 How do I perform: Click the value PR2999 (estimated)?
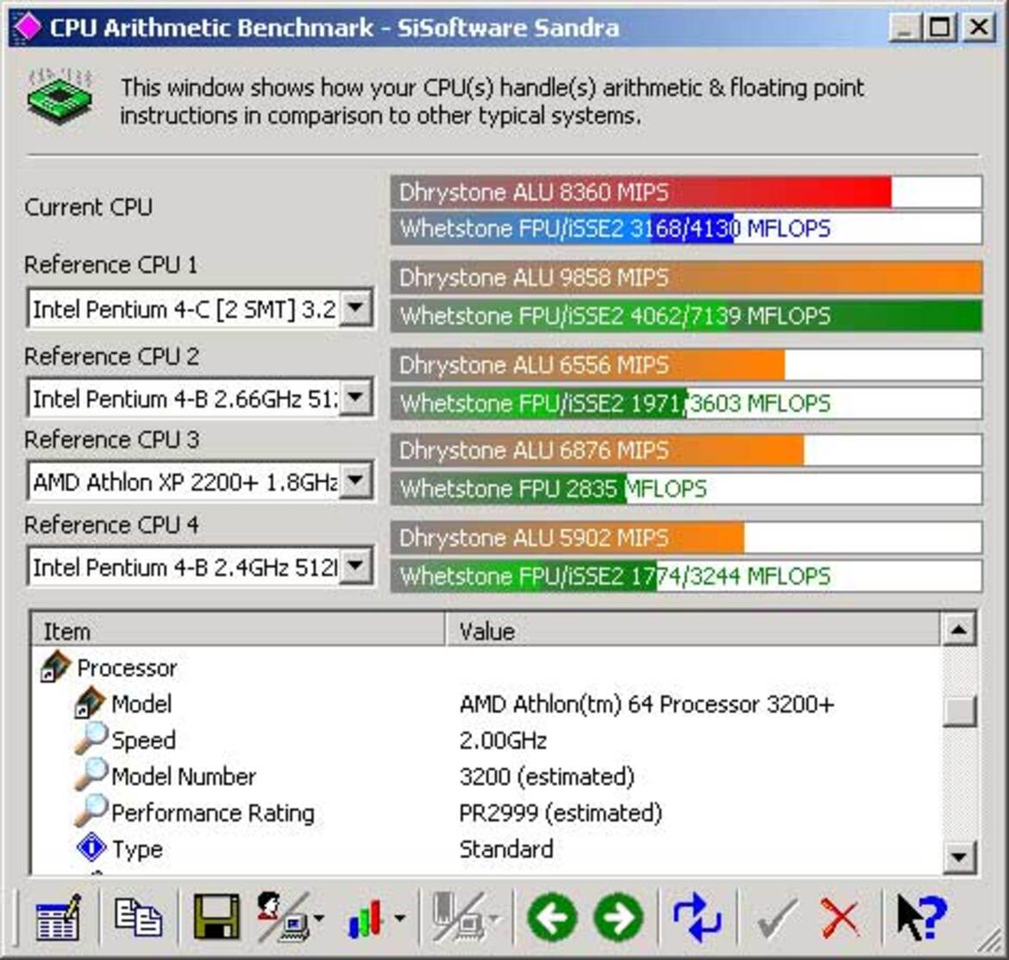(561, 813)
